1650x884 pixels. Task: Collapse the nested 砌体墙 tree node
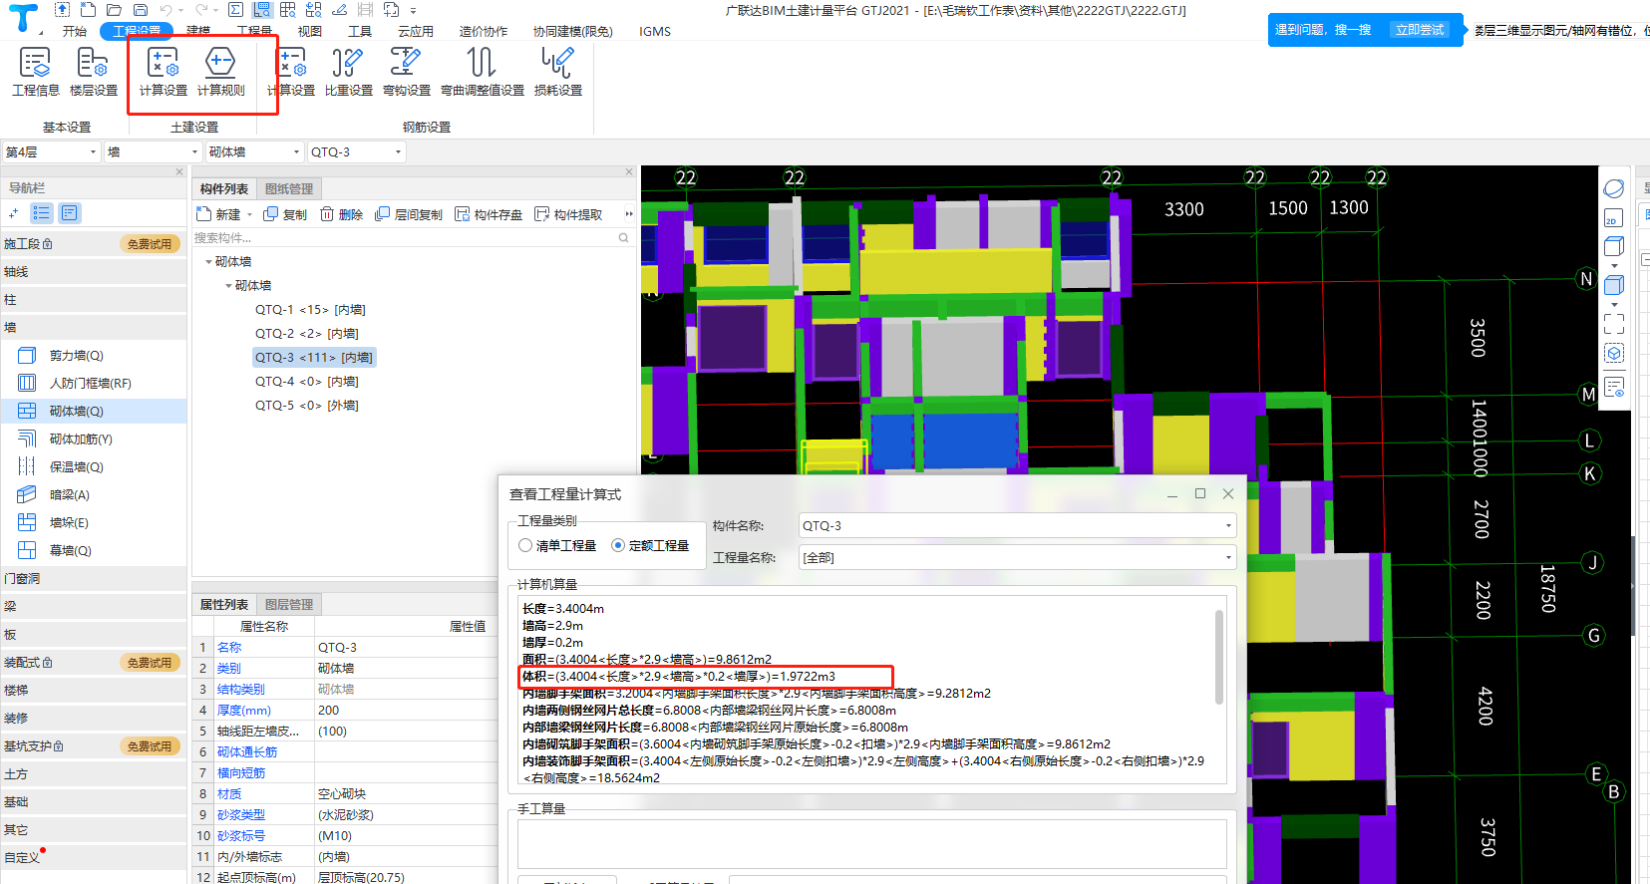pyautogui.click(x=228, y=286)
